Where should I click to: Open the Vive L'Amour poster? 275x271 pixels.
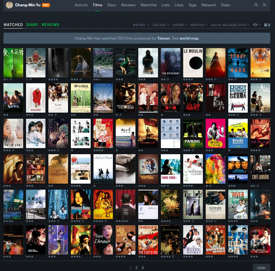tap(103, 240)
